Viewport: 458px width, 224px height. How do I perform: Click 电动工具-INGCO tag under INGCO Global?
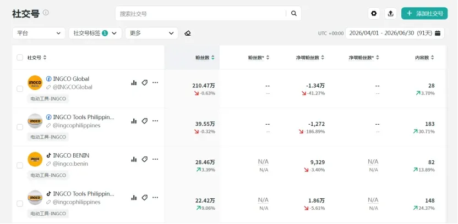coord(48,98)
